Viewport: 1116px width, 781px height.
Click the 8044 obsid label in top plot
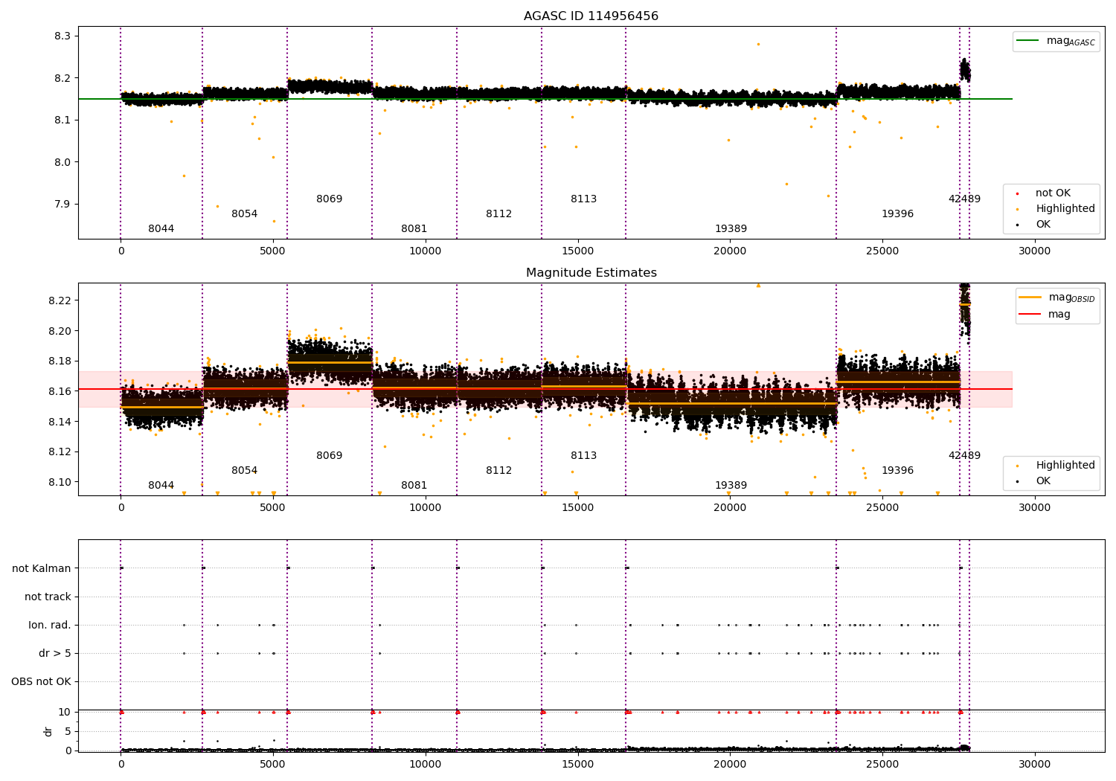tap(161, 229)
